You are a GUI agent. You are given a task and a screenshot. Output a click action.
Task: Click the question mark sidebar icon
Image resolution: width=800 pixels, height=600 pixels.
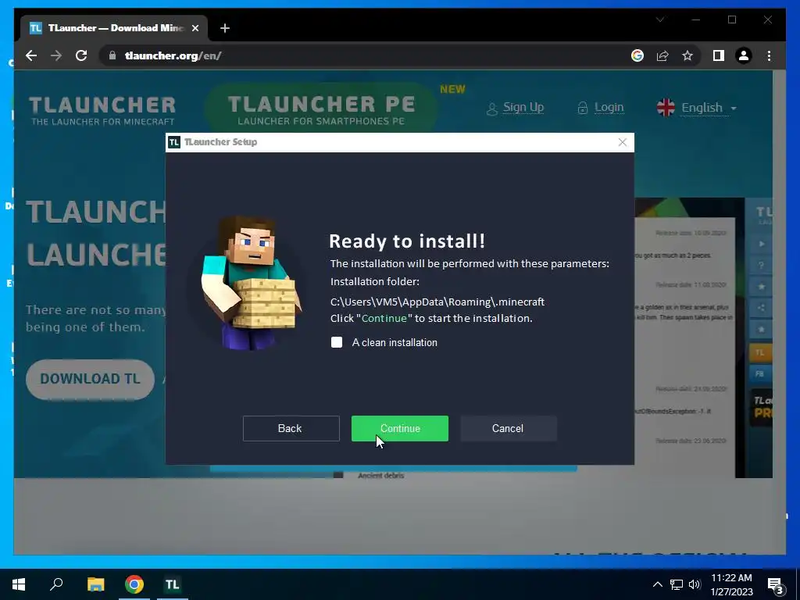tap(761, 266)
